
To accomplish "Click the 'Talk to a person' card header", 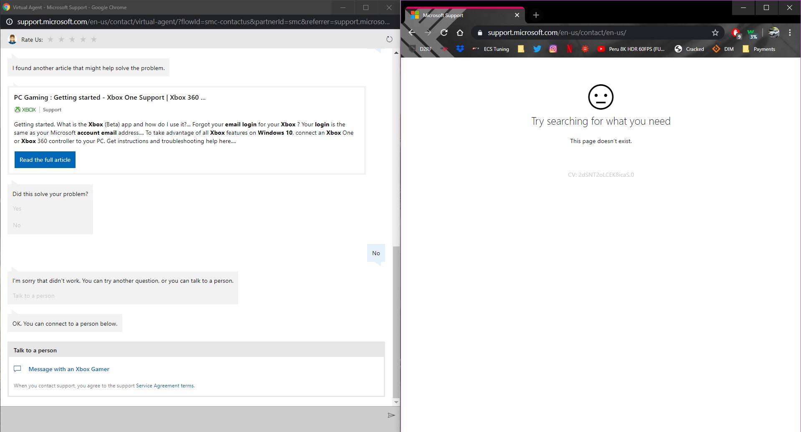I will tap(196, 350).
